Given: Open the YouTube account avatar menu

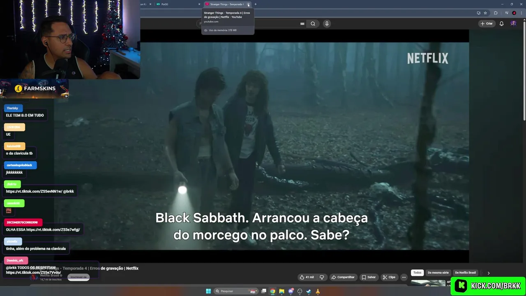Looking at the screenshot, I should point(513,23).
